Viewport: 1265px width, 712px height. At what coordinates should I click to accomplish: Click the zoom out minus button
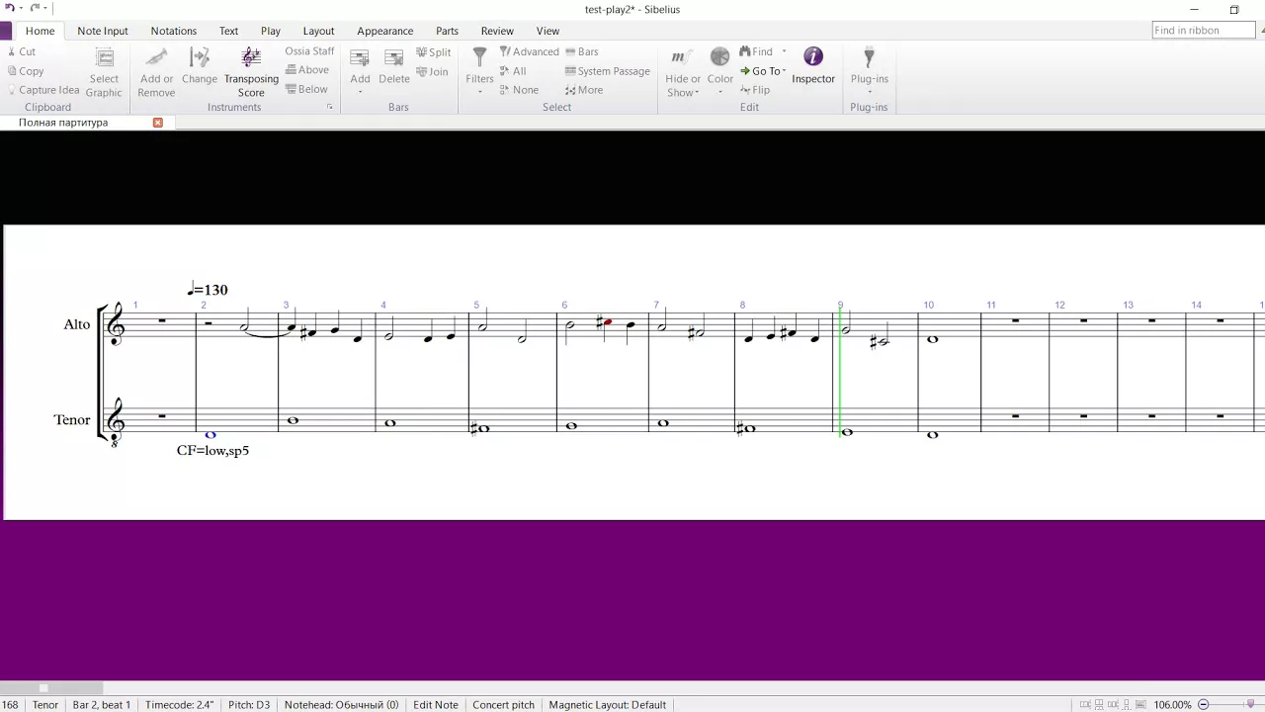(x=1204, y=705)
